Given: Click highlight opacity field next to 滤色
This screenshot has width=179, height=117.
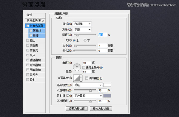Looking at the screenshot, I should pos(102,90).
